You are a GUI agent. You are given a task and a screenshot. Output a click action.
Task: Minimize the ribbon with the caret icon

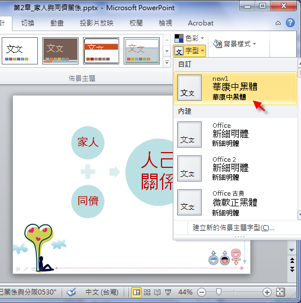click(x=278, y=23)
